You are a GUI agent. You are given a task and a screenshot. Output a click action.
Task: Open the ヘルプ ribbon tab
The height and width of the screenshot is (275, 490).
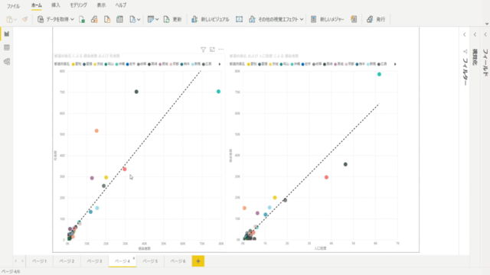[x=121, y=5]
